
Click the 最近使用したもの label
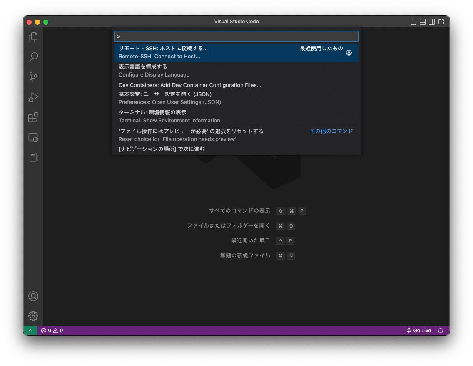tap(321, 48)
